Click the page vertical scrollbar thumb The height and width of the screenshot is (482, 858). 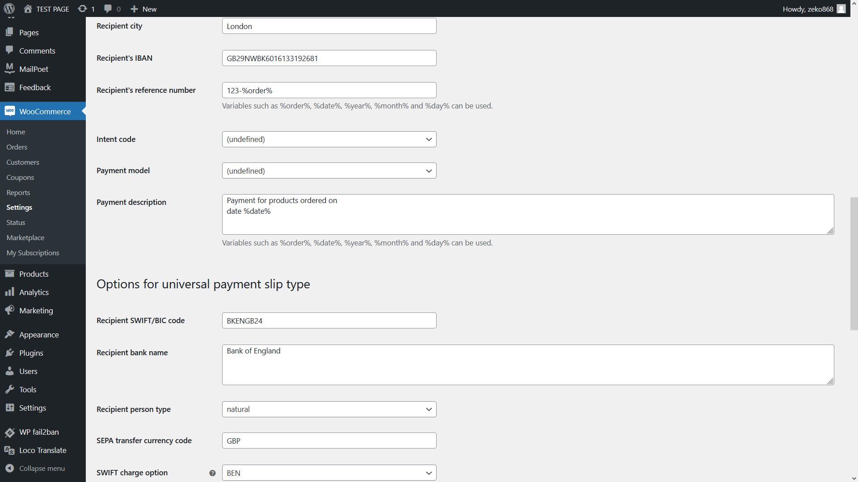854,263
